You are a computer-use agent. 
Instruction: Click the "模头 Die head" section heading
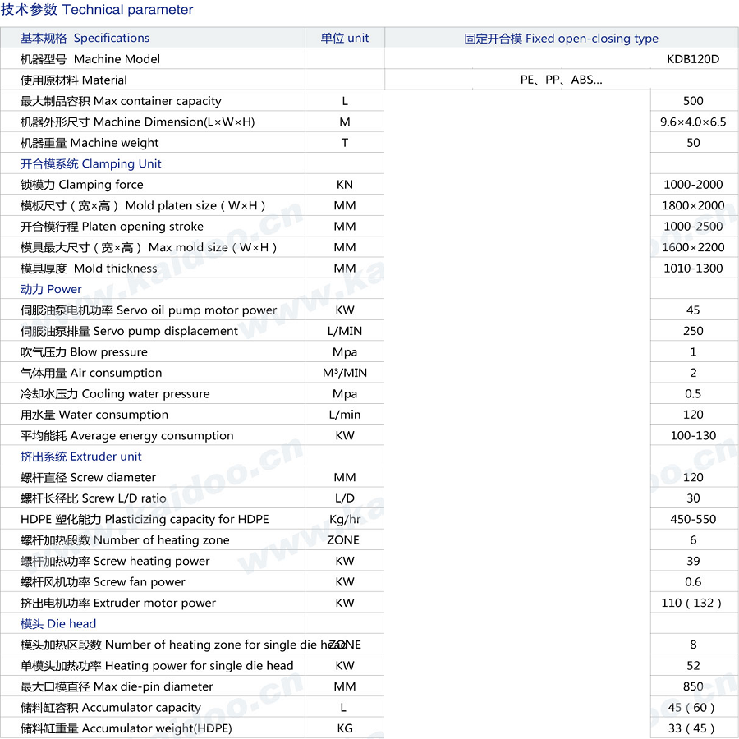(58, 624)
